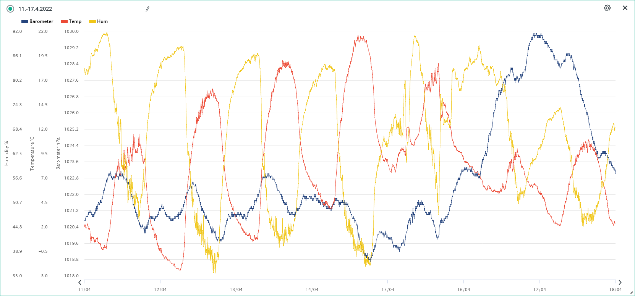Click the resize handle in the bottom-right corner
635x296 pixels.
point(631,293)
